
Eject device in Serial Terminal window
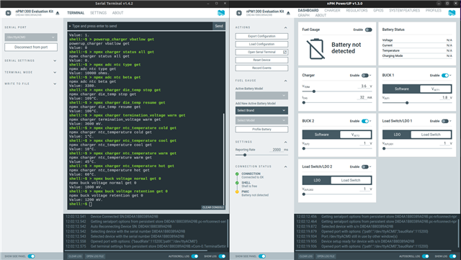click(58, 13)
